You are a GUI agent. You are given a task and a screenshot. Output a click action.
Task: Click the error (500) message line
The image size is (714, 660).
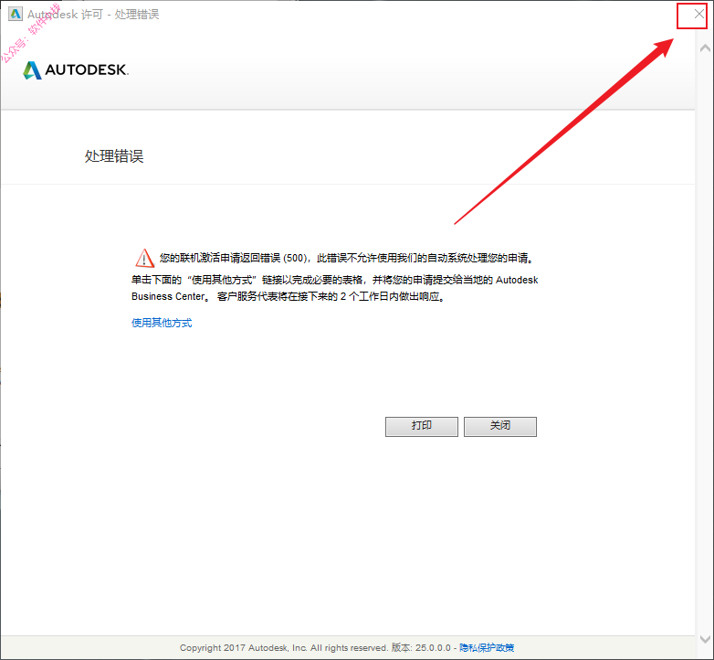(x=346, y=258)
